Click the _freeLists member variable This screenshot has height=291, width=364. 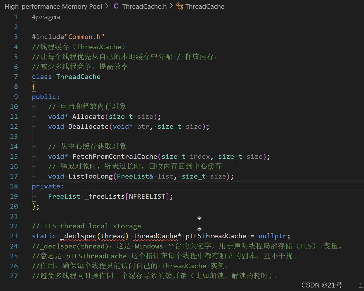105,196
